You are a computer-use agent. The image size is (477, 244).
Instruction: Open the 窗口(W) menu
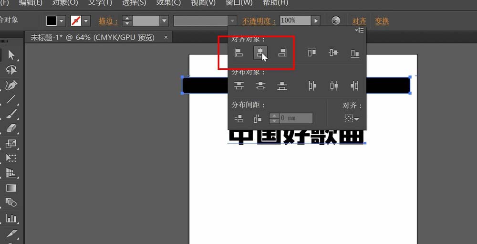coord(239,3)
